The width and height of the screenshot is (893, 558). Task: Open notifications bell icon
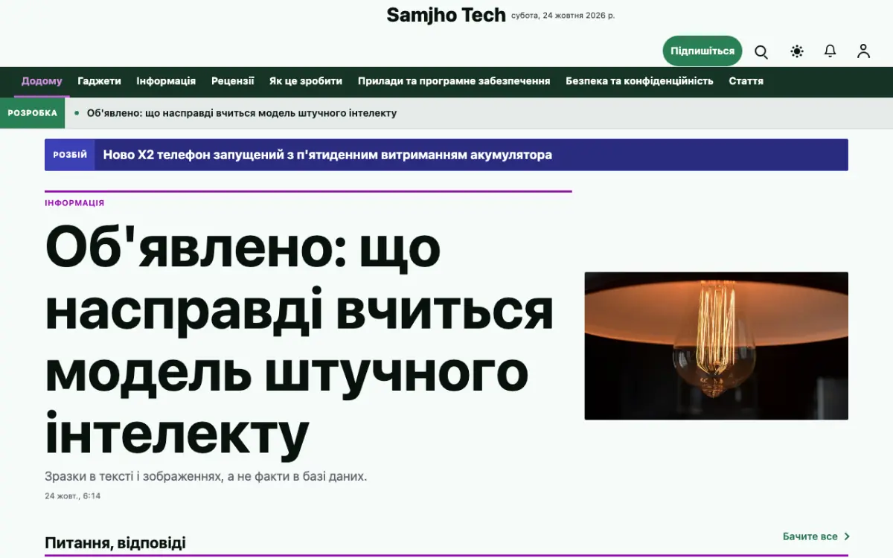point(830,51)
